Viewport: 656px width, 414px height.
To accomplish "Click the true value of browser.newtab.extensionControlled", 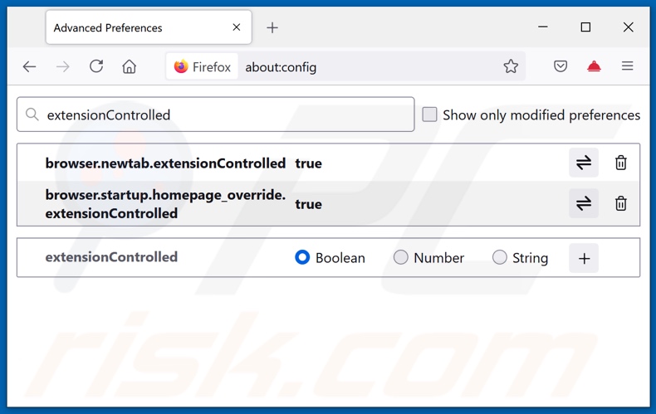I will coord(308,163).
